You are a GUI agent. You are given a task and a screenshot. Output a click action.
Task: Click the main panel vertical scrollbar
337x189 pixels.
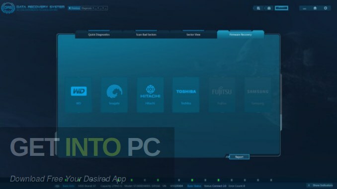(281, 102)
